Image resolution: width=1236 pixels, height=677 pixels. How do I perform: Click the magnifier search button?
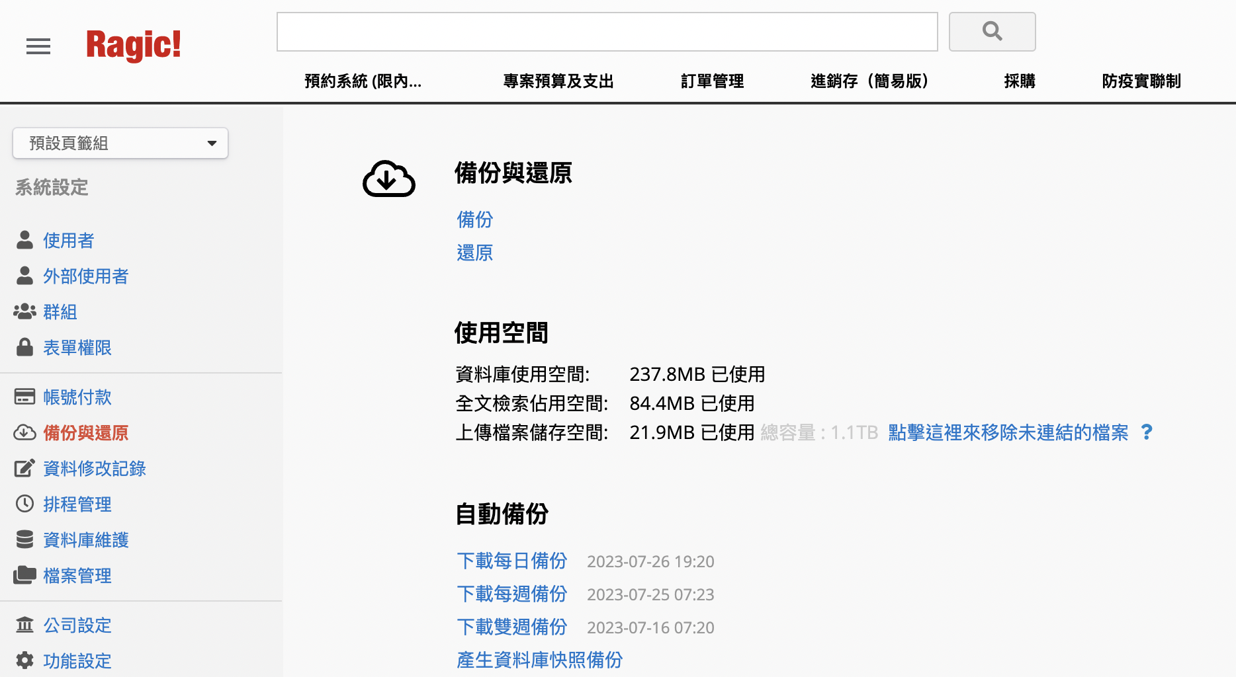coord(992,32)
